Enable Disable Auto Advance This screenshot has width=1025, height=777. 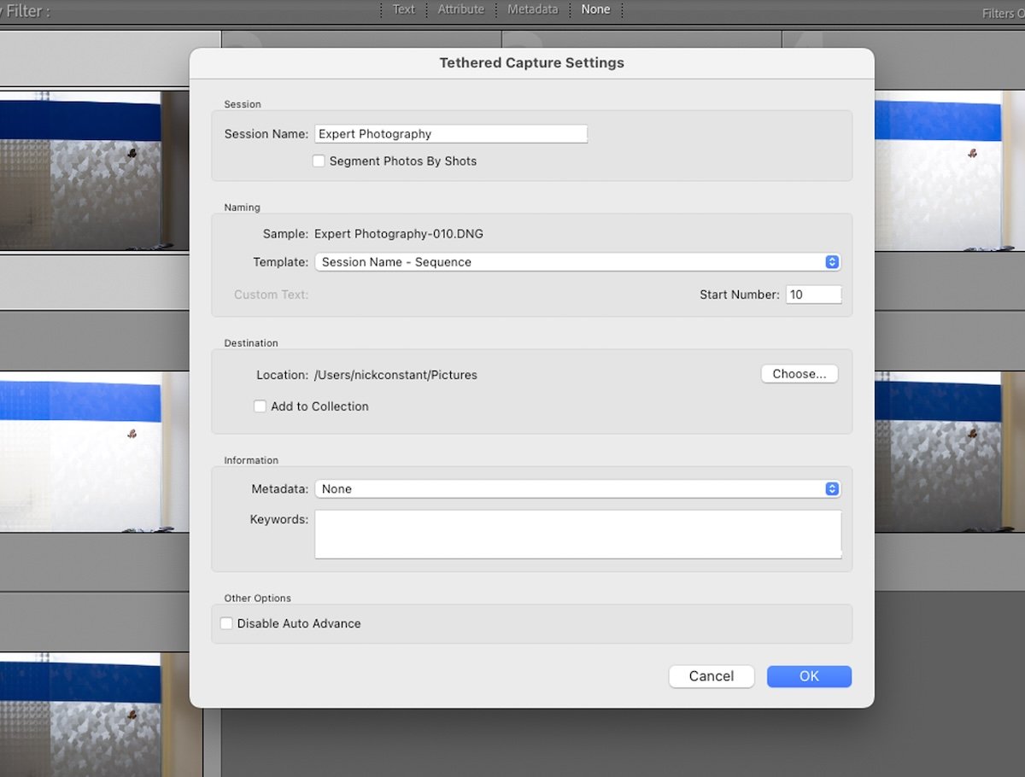click(226, 623)
